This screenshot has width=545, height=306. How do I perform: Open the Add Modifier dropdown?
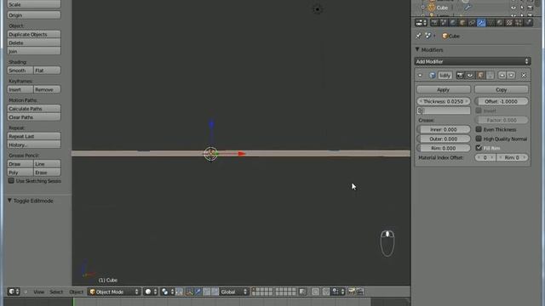point(473,61)
